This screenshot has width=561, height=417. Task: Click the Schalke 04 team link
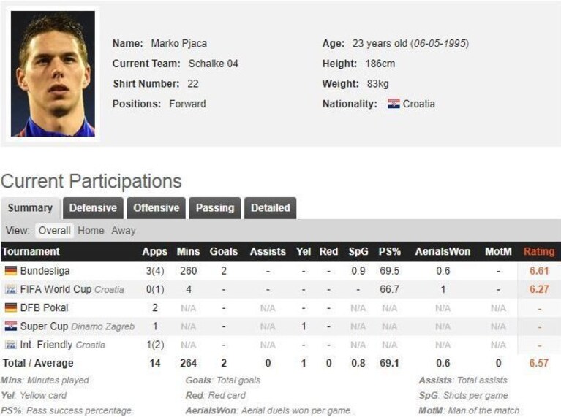(x=213, y=64)
